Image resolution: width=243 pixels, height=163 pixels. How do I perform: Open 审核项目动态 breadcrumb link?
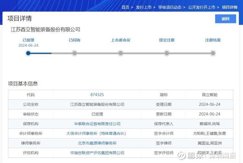(x=170, y=7)
